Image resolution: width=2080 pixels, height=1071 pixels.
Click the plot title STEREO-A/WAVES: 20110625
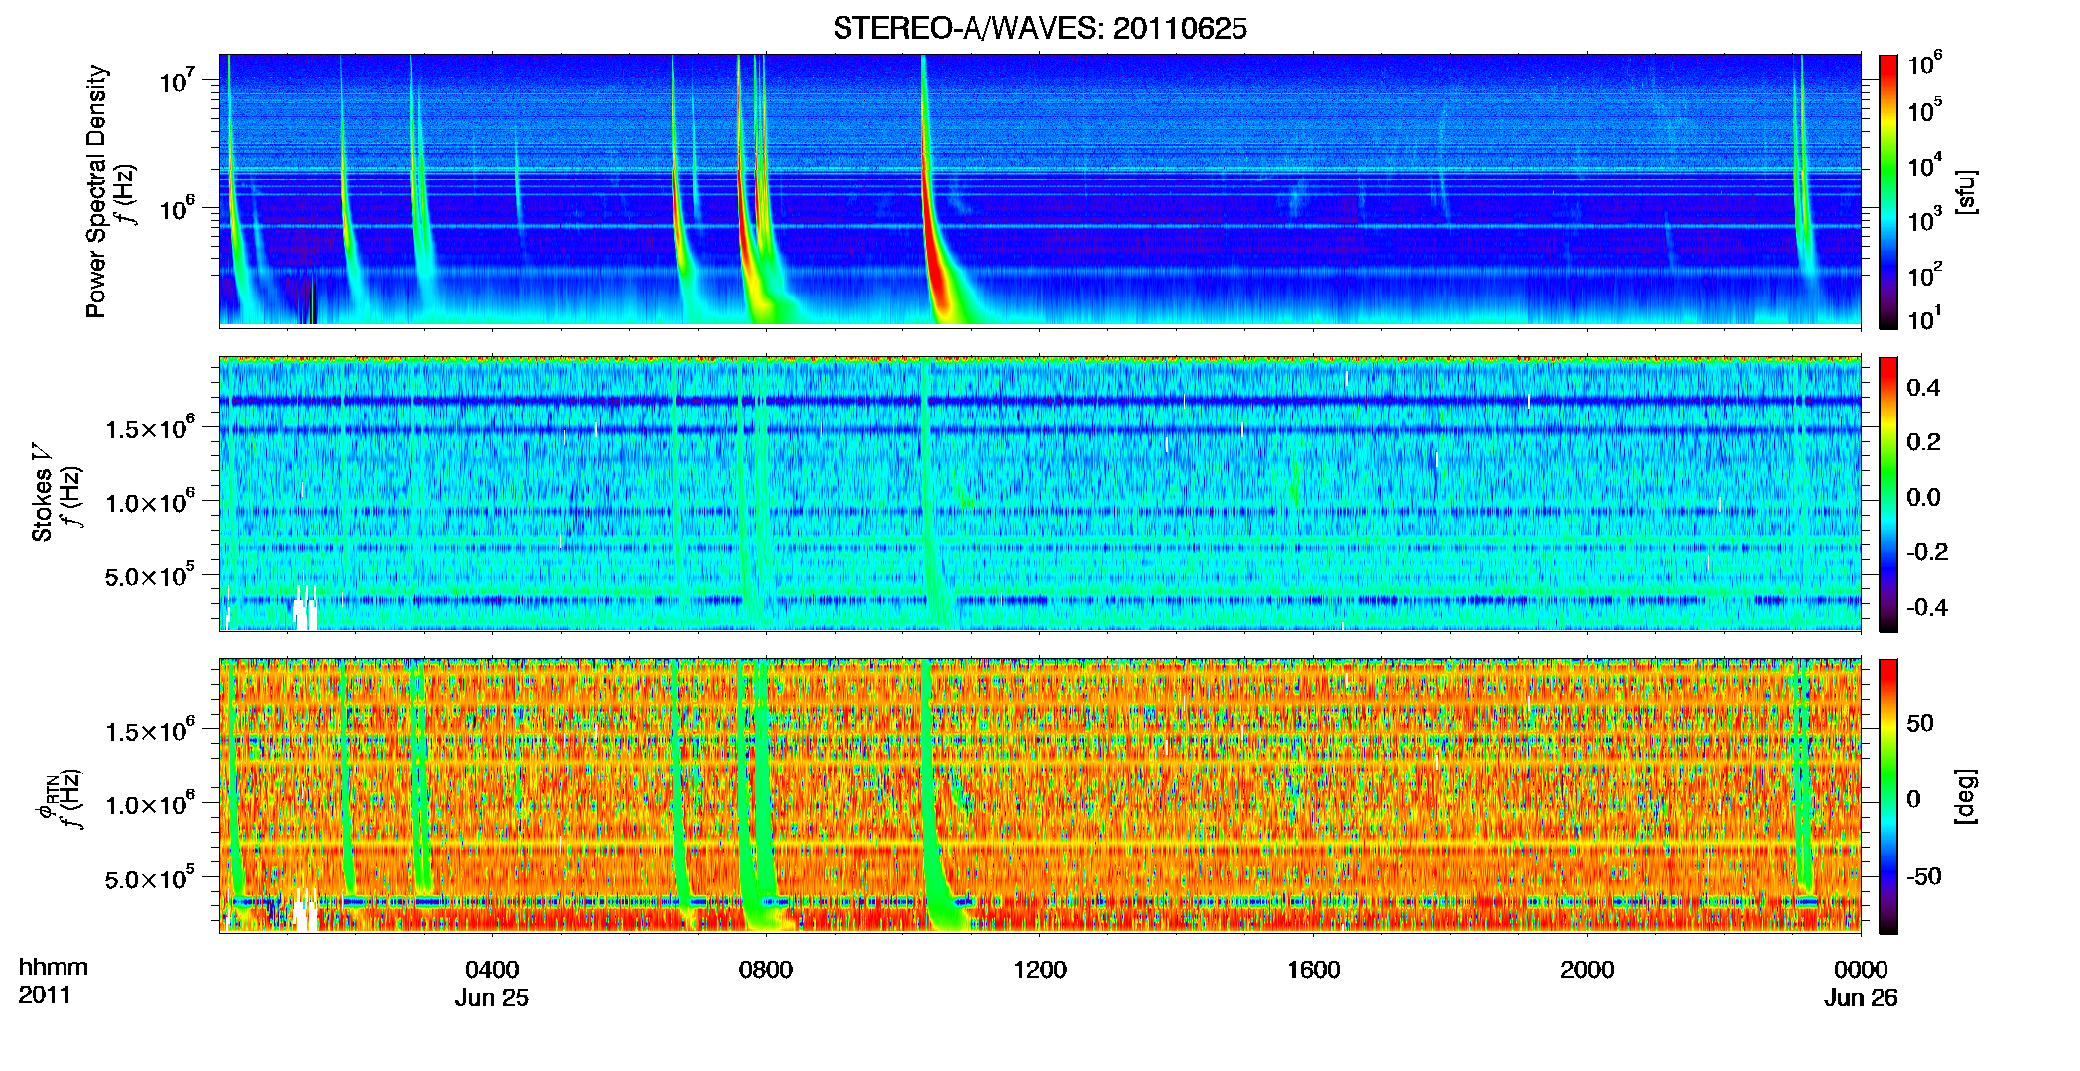pyautogui.click(x=1039, y=29)
